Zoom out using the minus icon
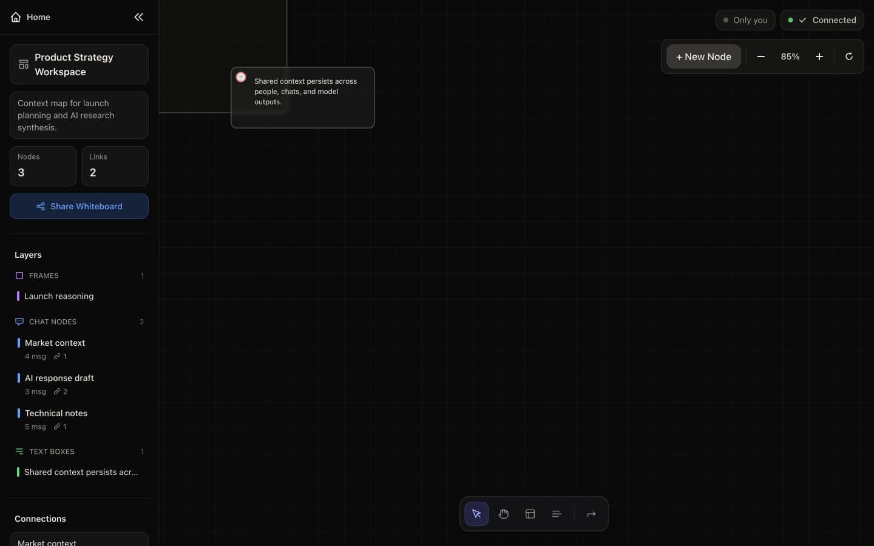 [x=761, y=56]
